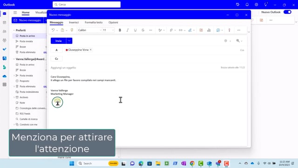Collapse the Vanna.Vallerga account folders
298x168 pixels.
pyautogui.click(x=14, y=59)
